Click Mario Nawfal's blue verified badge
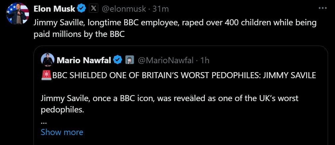Viewport: 335px width, 145px height. (x=118, y=60)
